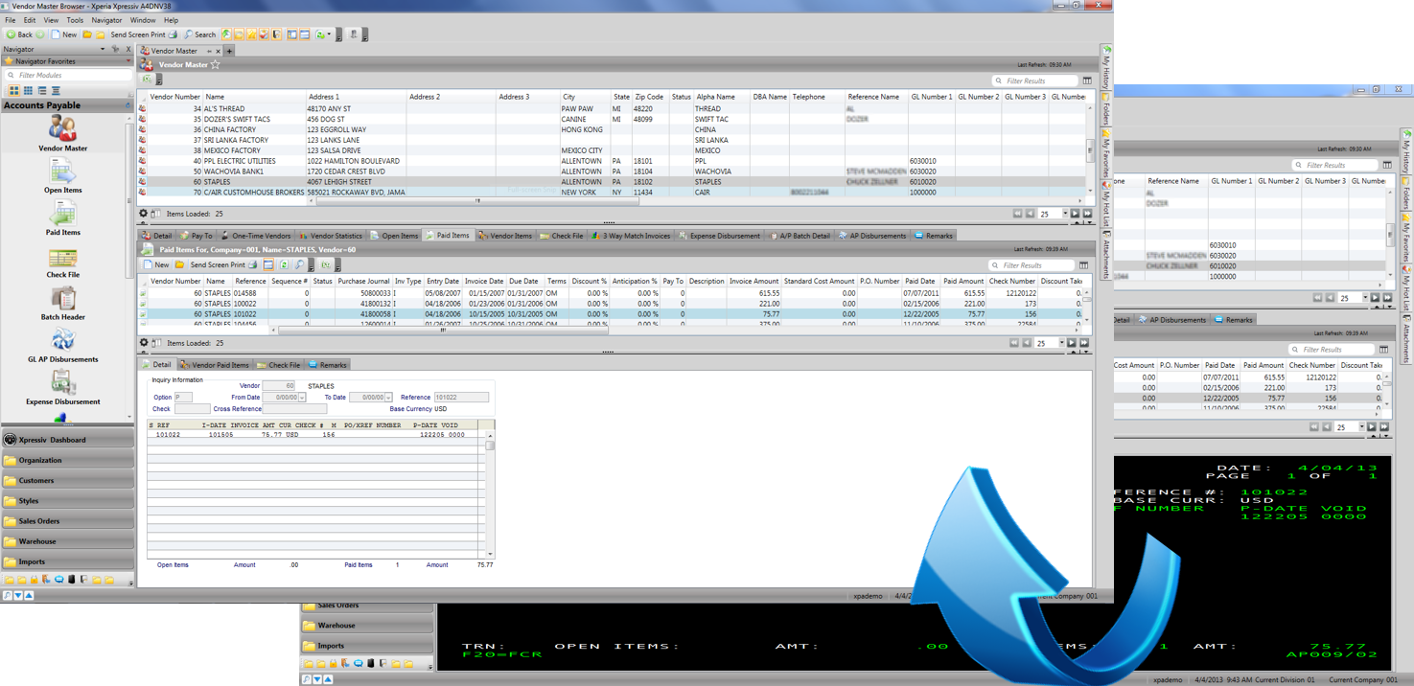
Task: Expand the Styles navigator group
Action: tap(67, 500)
